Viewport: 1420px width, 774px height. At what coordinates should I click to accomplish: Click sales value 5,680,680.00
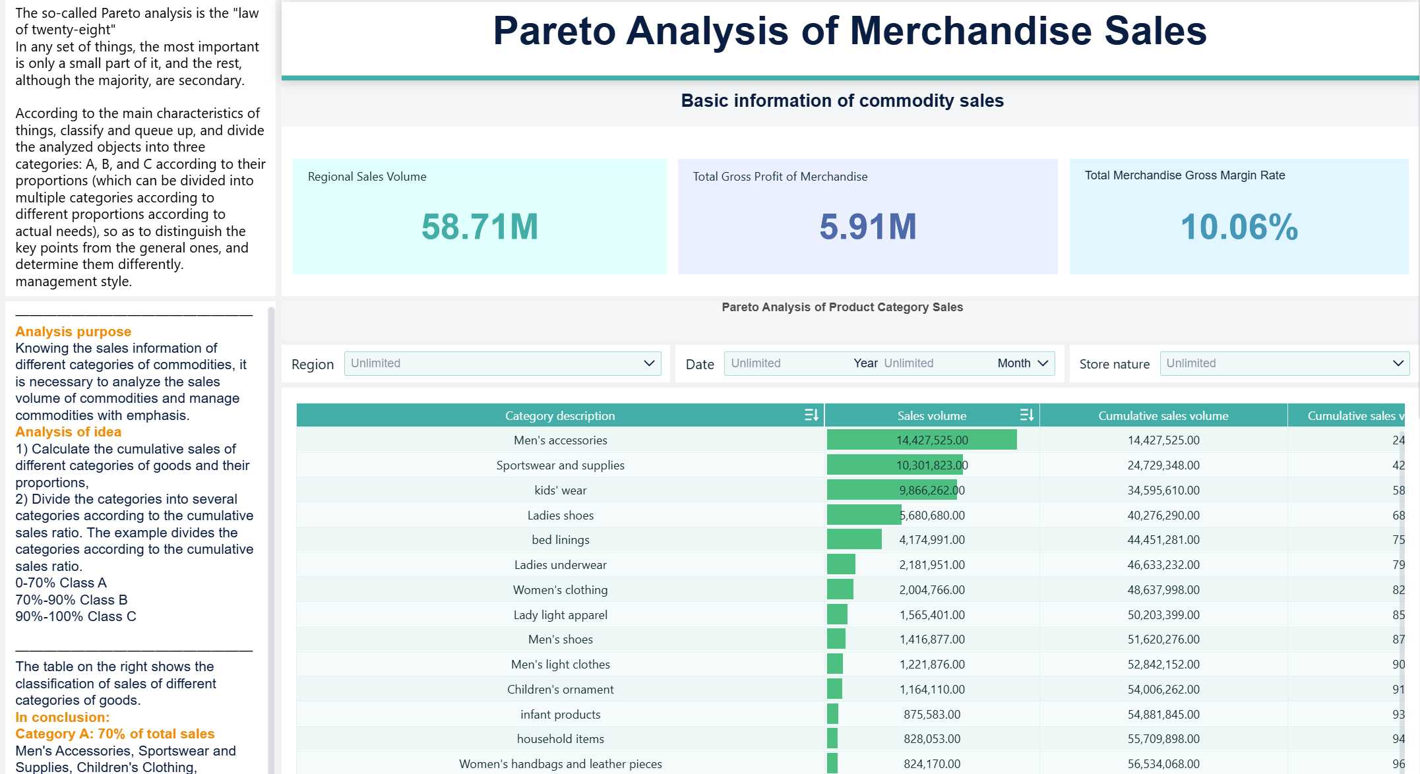(x=932, y=515)
